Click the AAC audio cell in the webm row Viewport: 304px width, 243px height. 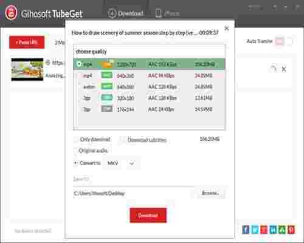pyautogui.click(x=162, y=87)
